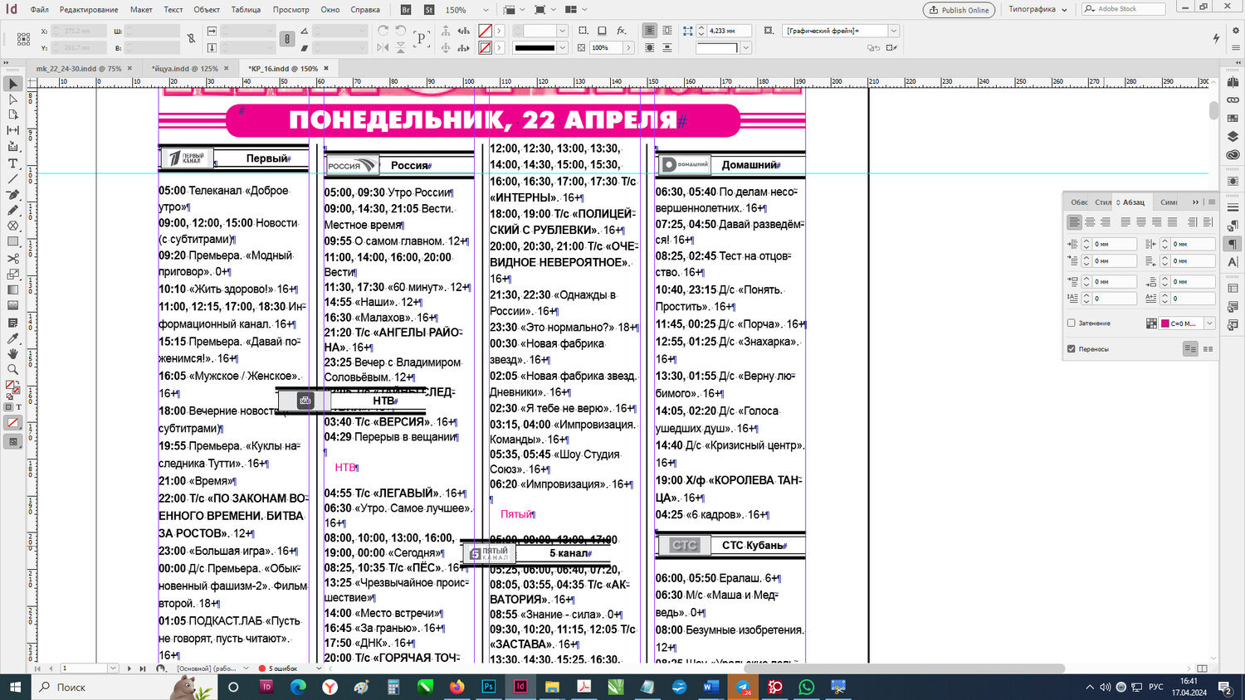Screen dimensions: 1245x700
Task: Select the Direct Selection tool
Action: (12, 100)
